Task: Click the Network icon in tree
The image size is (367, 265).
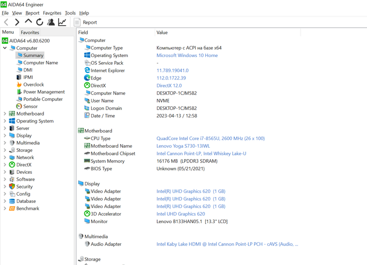Action: [12, 157]
